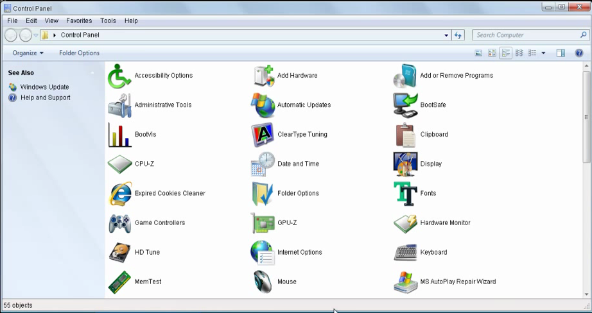Expand the address bar history dropdown

pyautogui.click(x=446, y=35)
